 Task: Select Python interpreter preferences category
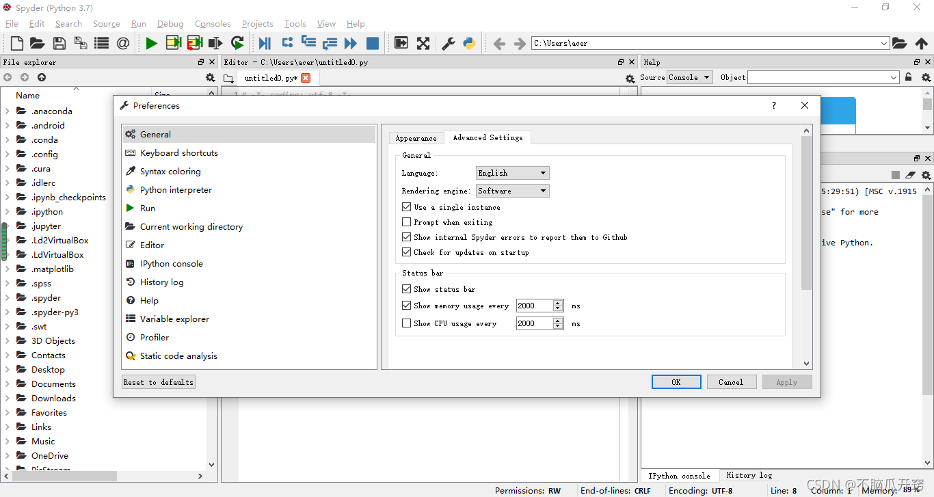click(x=249, y=190)
